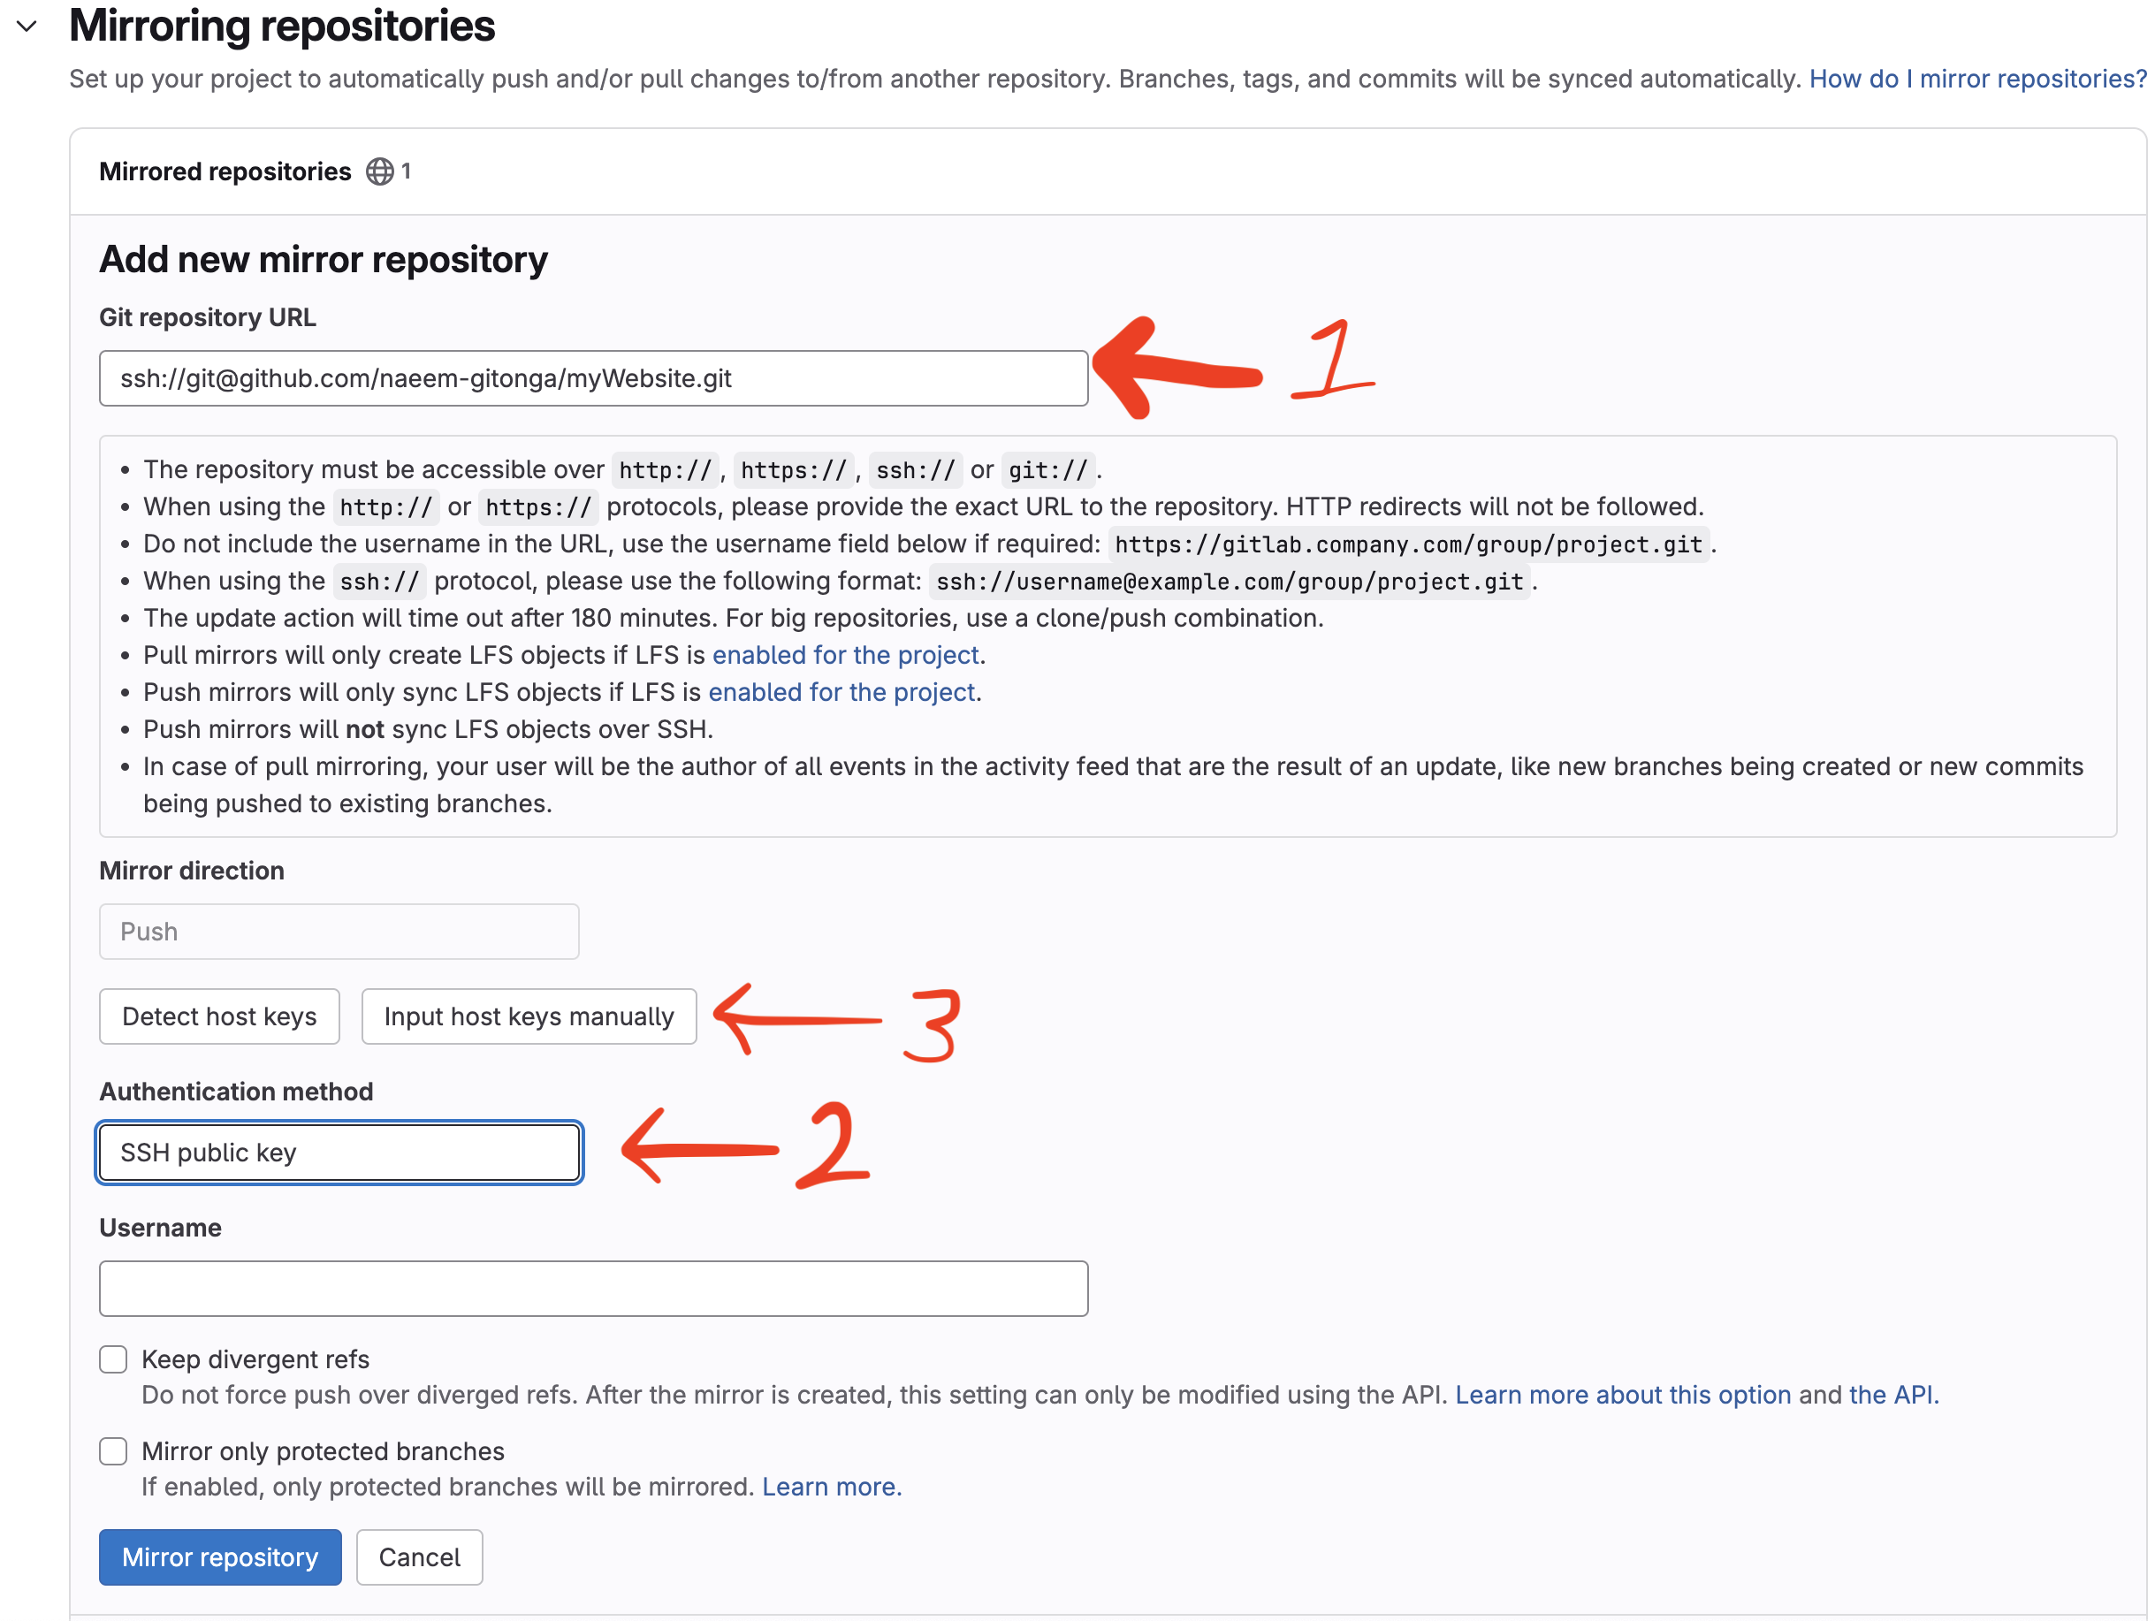Viewport: 2155px width, 1621px height.
Task: Click the globe icon beside Mirrored repositories
Action: [379, 171]
